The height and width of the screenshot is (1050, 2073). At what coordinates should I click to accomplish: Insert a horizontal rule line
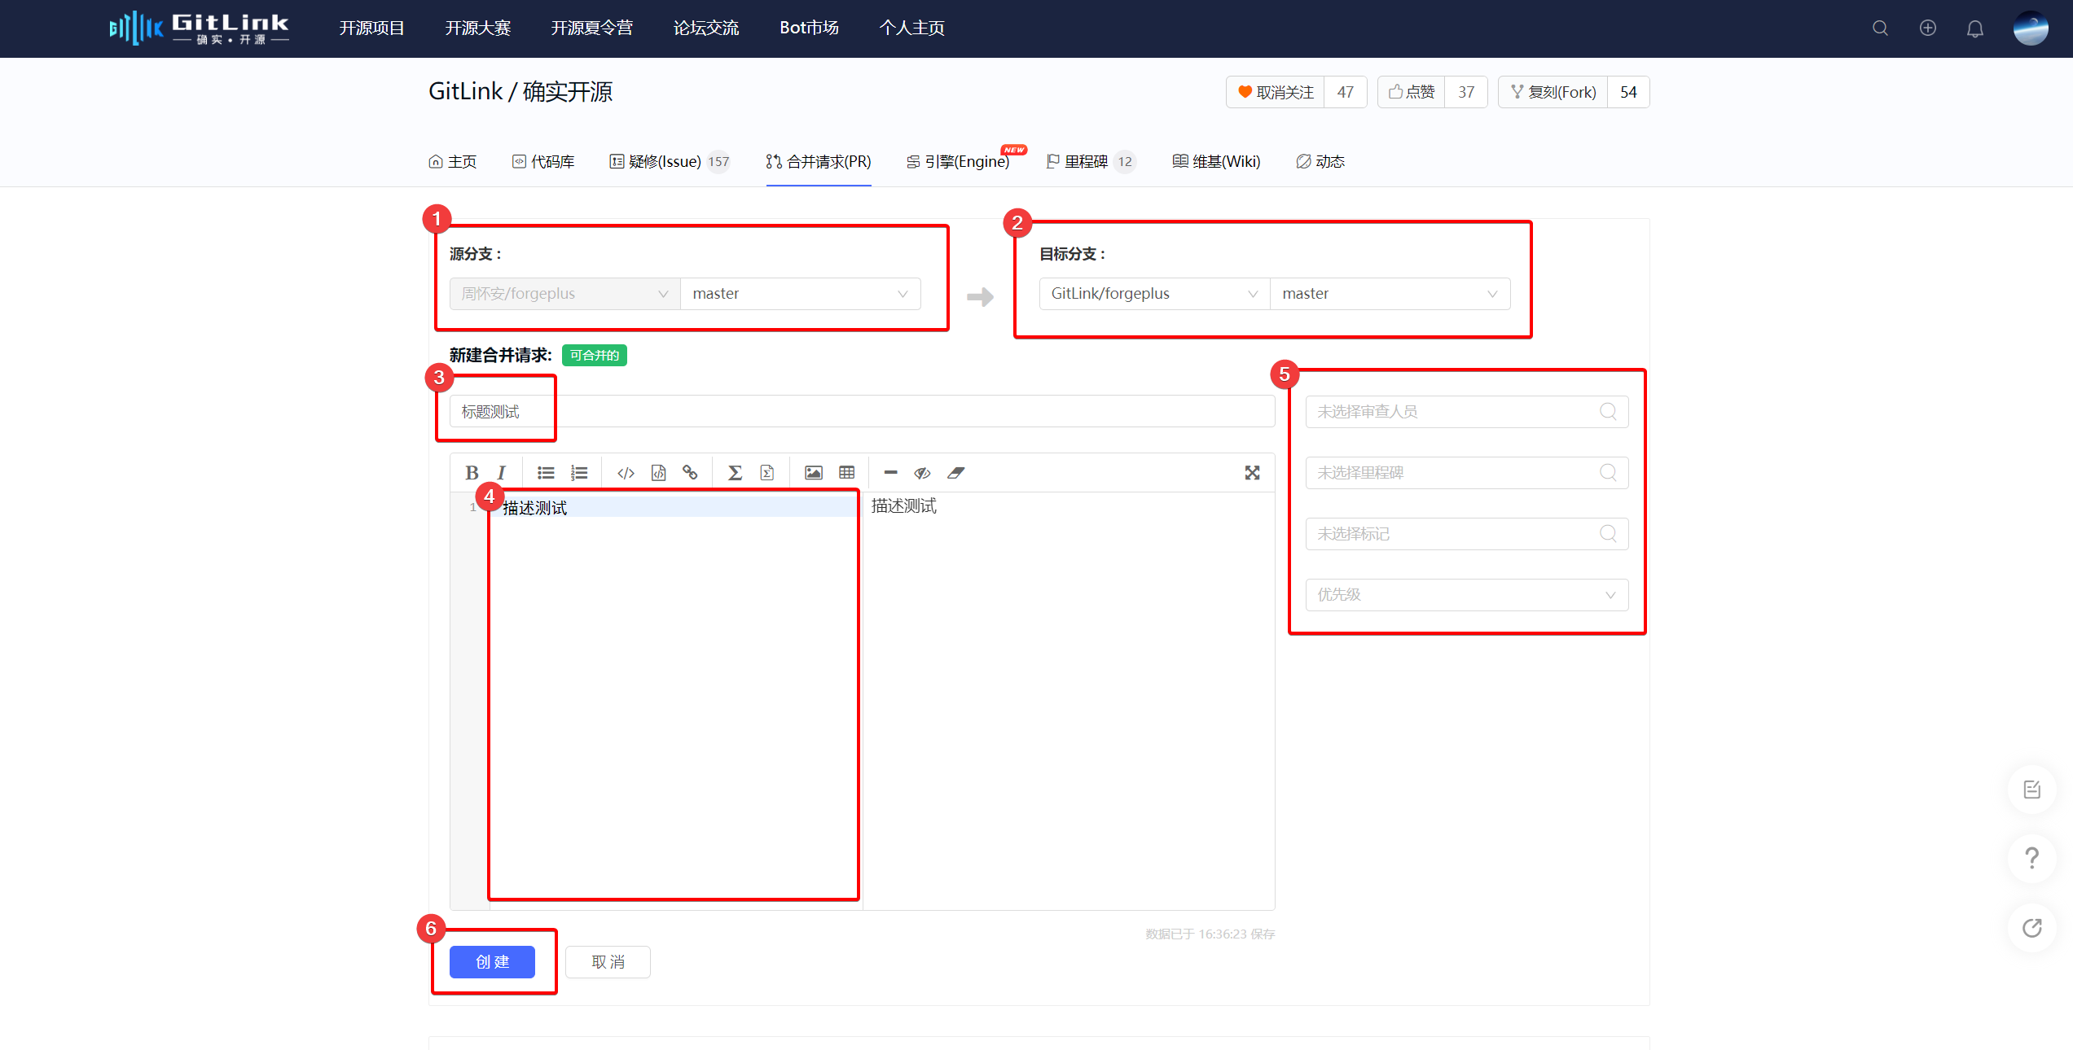(890, 473)
